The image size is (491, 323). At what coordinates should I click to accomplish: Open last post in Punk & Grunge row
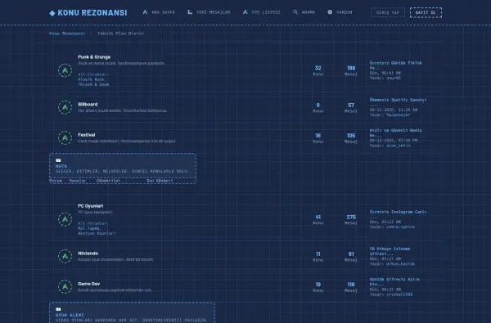point(396,65)
